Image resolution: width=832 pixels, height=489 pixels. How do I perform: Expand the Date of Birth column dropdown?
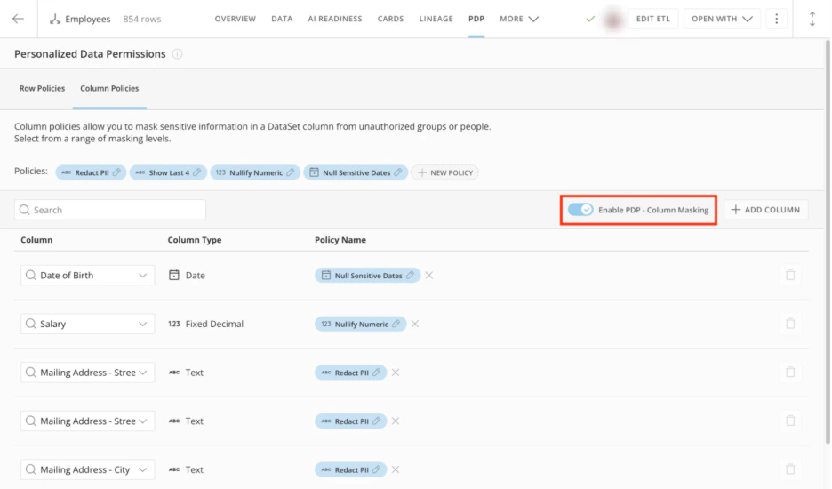143,276
